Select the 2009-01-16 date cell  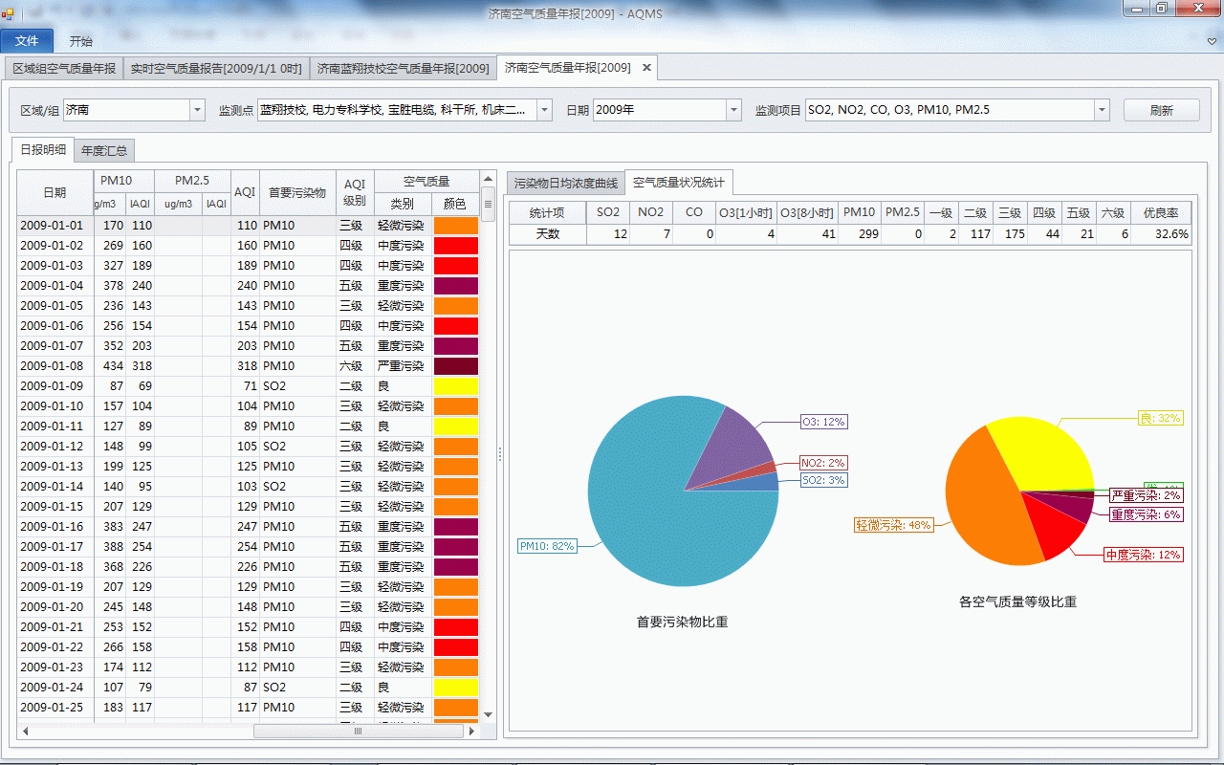55,527
